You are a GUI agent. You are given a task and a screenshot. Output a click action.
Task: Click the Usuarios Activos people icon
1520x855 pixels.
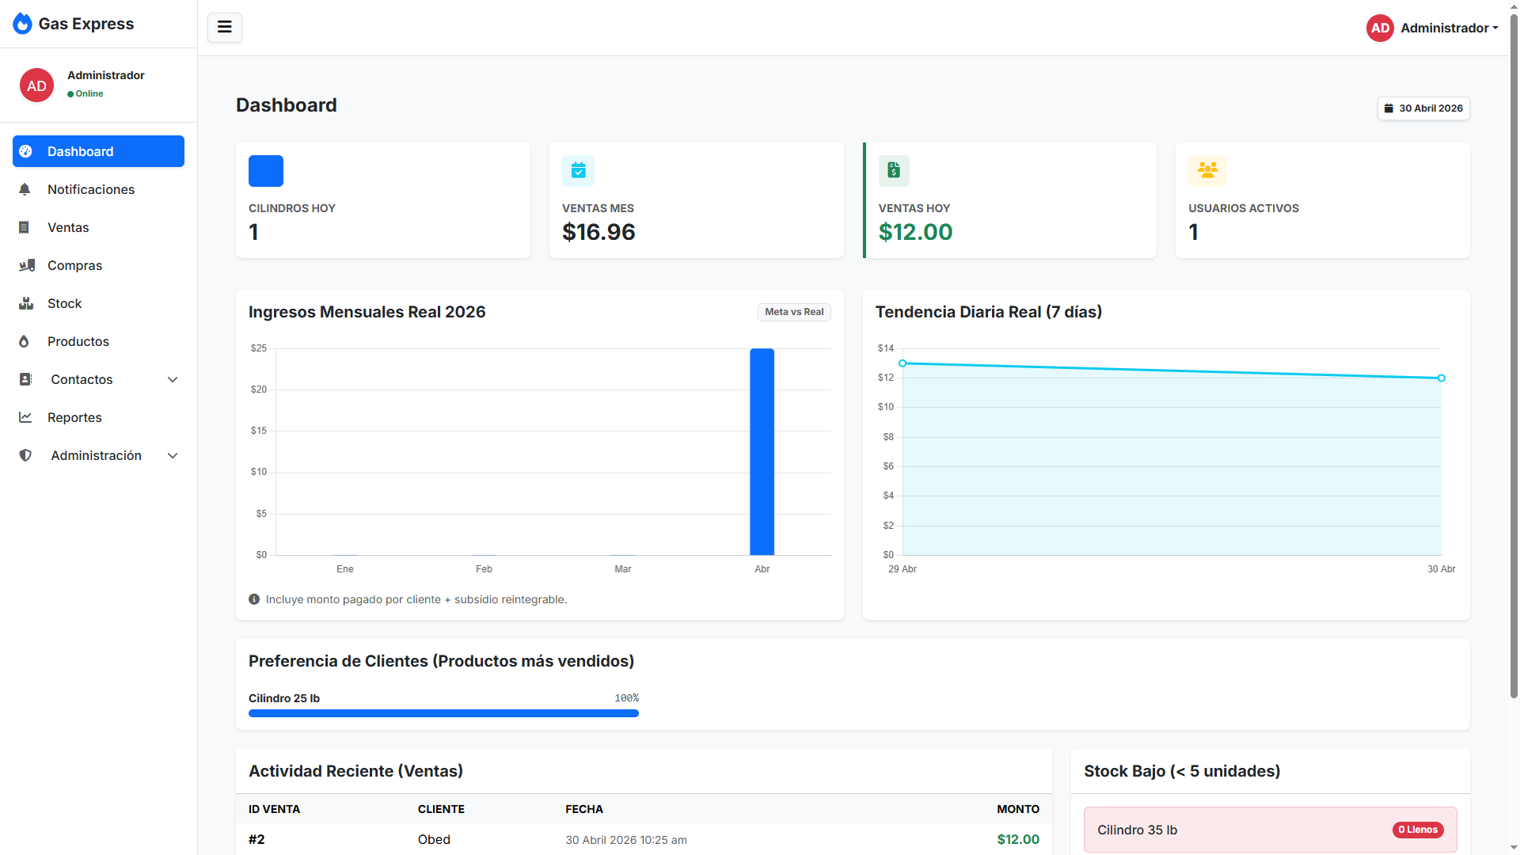point(1207,170)
